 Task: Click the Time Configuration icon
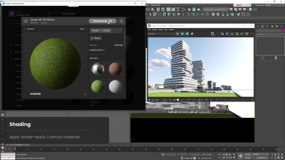coord(234,158)
